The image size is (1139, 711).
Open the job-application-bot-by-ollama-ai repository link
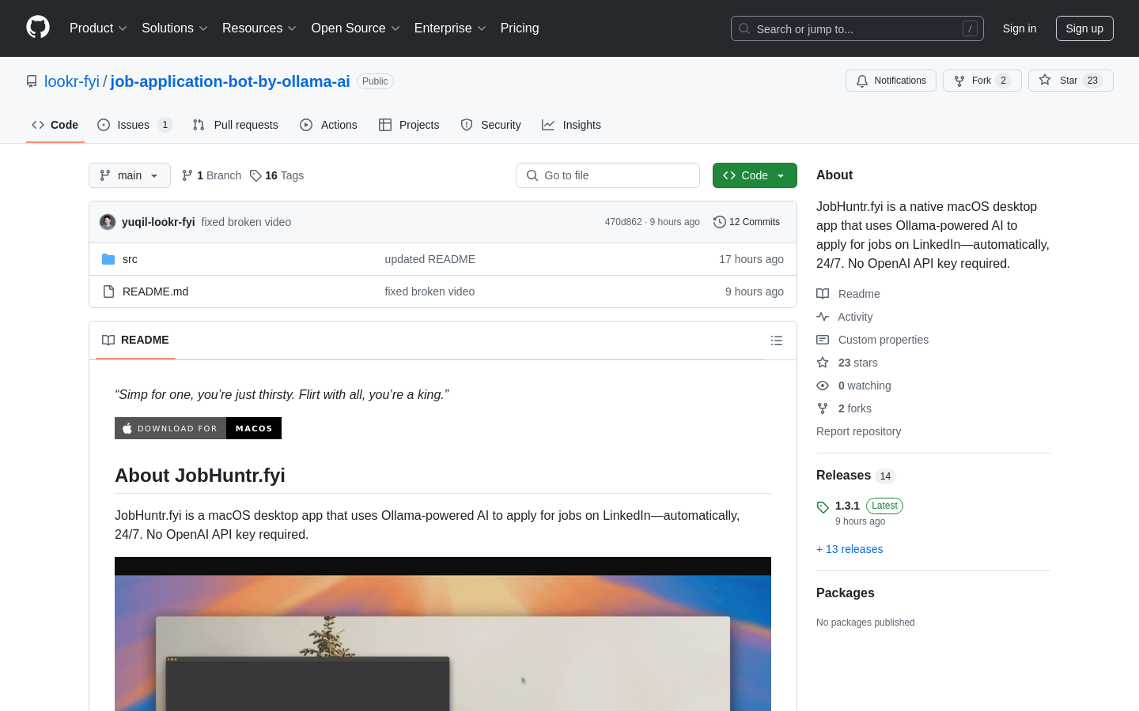[230, 81]
